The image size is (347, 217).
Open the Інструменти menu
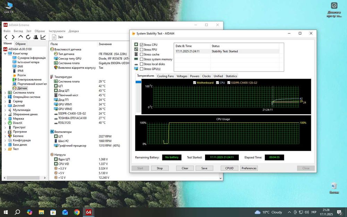tap(57, 31)
